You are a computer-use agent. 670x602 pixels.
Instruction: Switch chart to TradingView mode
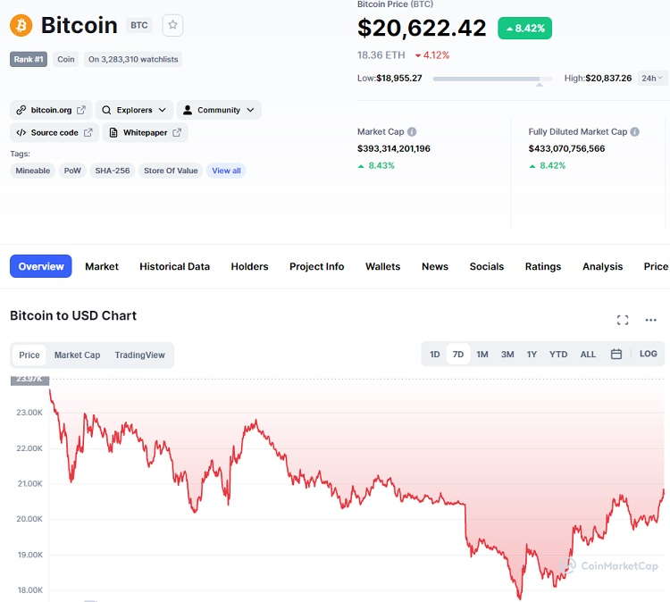pos(139,355)
